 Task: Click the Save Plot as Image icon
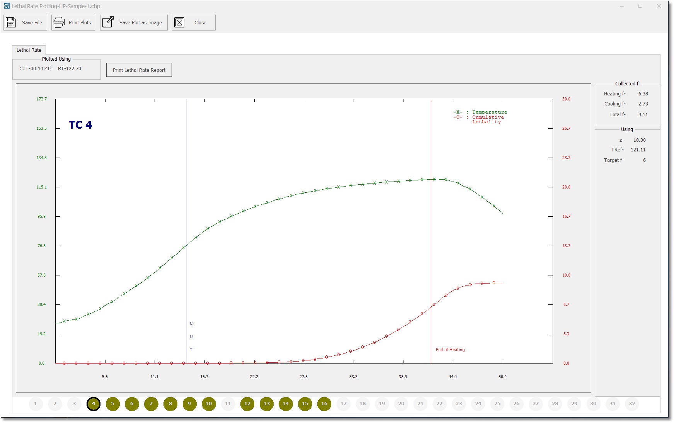108,22
